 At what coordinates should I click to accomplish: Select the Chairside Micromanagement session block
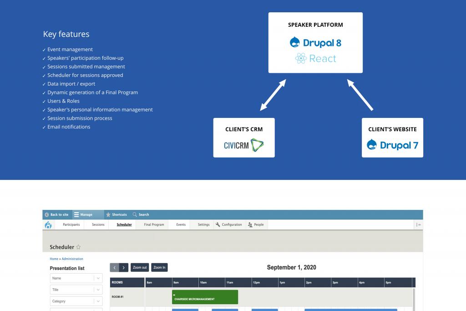(205, 297)
